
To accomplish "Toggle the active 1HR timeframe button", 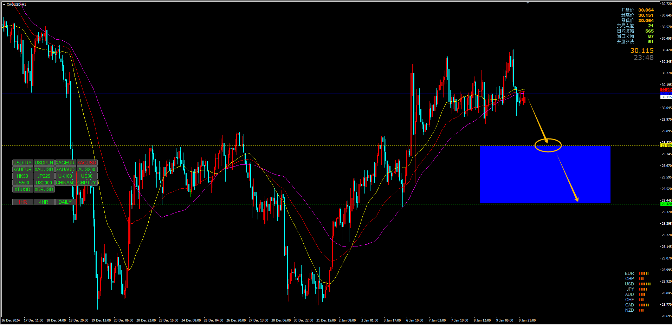I will (x=22, y=202).
